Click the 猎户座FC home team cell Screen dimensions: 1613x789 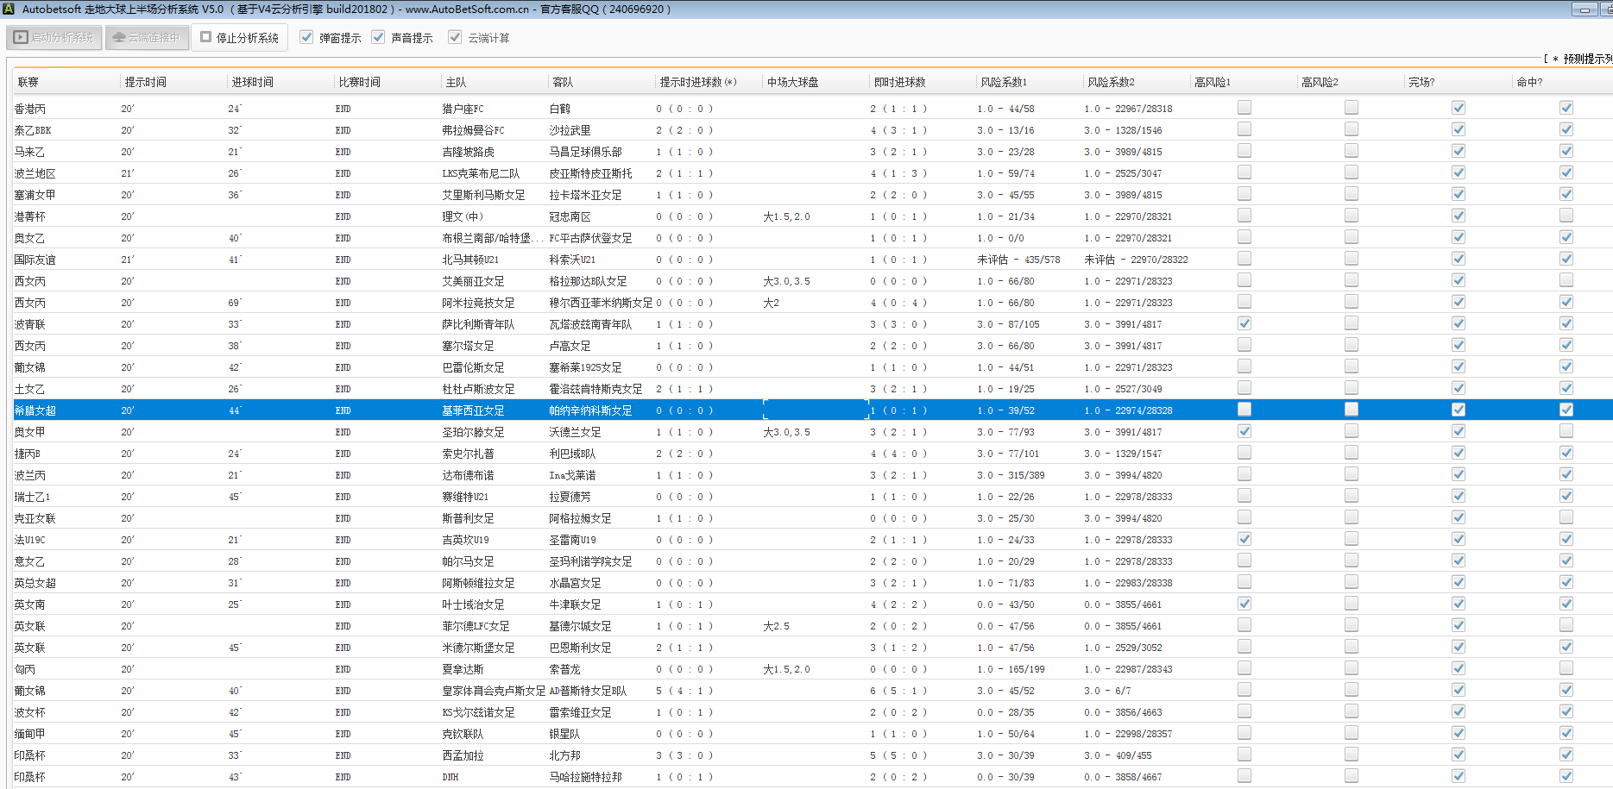coord(463,109)
